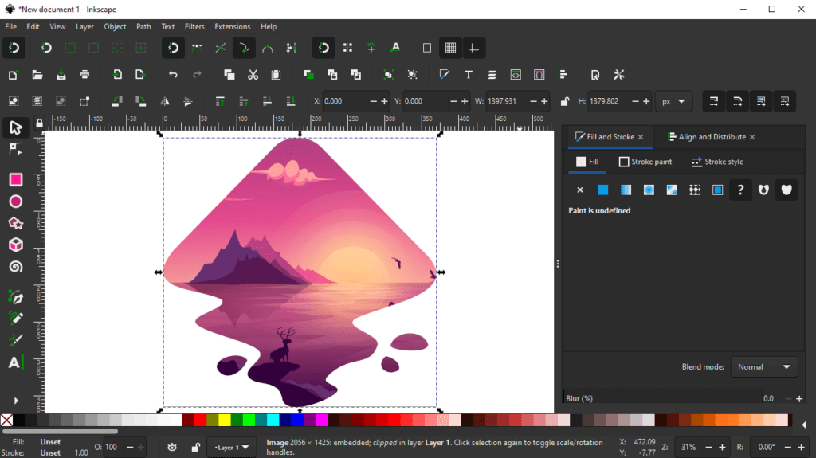Viewport: 816px width, 458px height.
Task: Select the Rectangle tool
Action: 16,179
